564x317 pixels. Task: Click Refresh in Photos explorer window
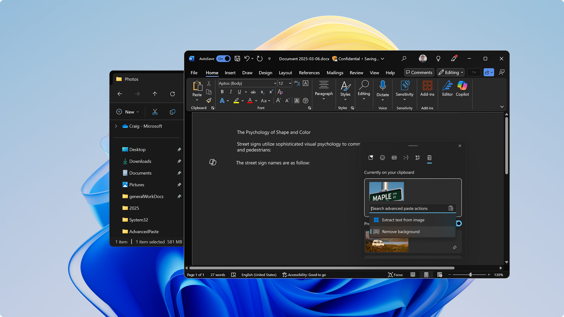click(x=172, y=94)
